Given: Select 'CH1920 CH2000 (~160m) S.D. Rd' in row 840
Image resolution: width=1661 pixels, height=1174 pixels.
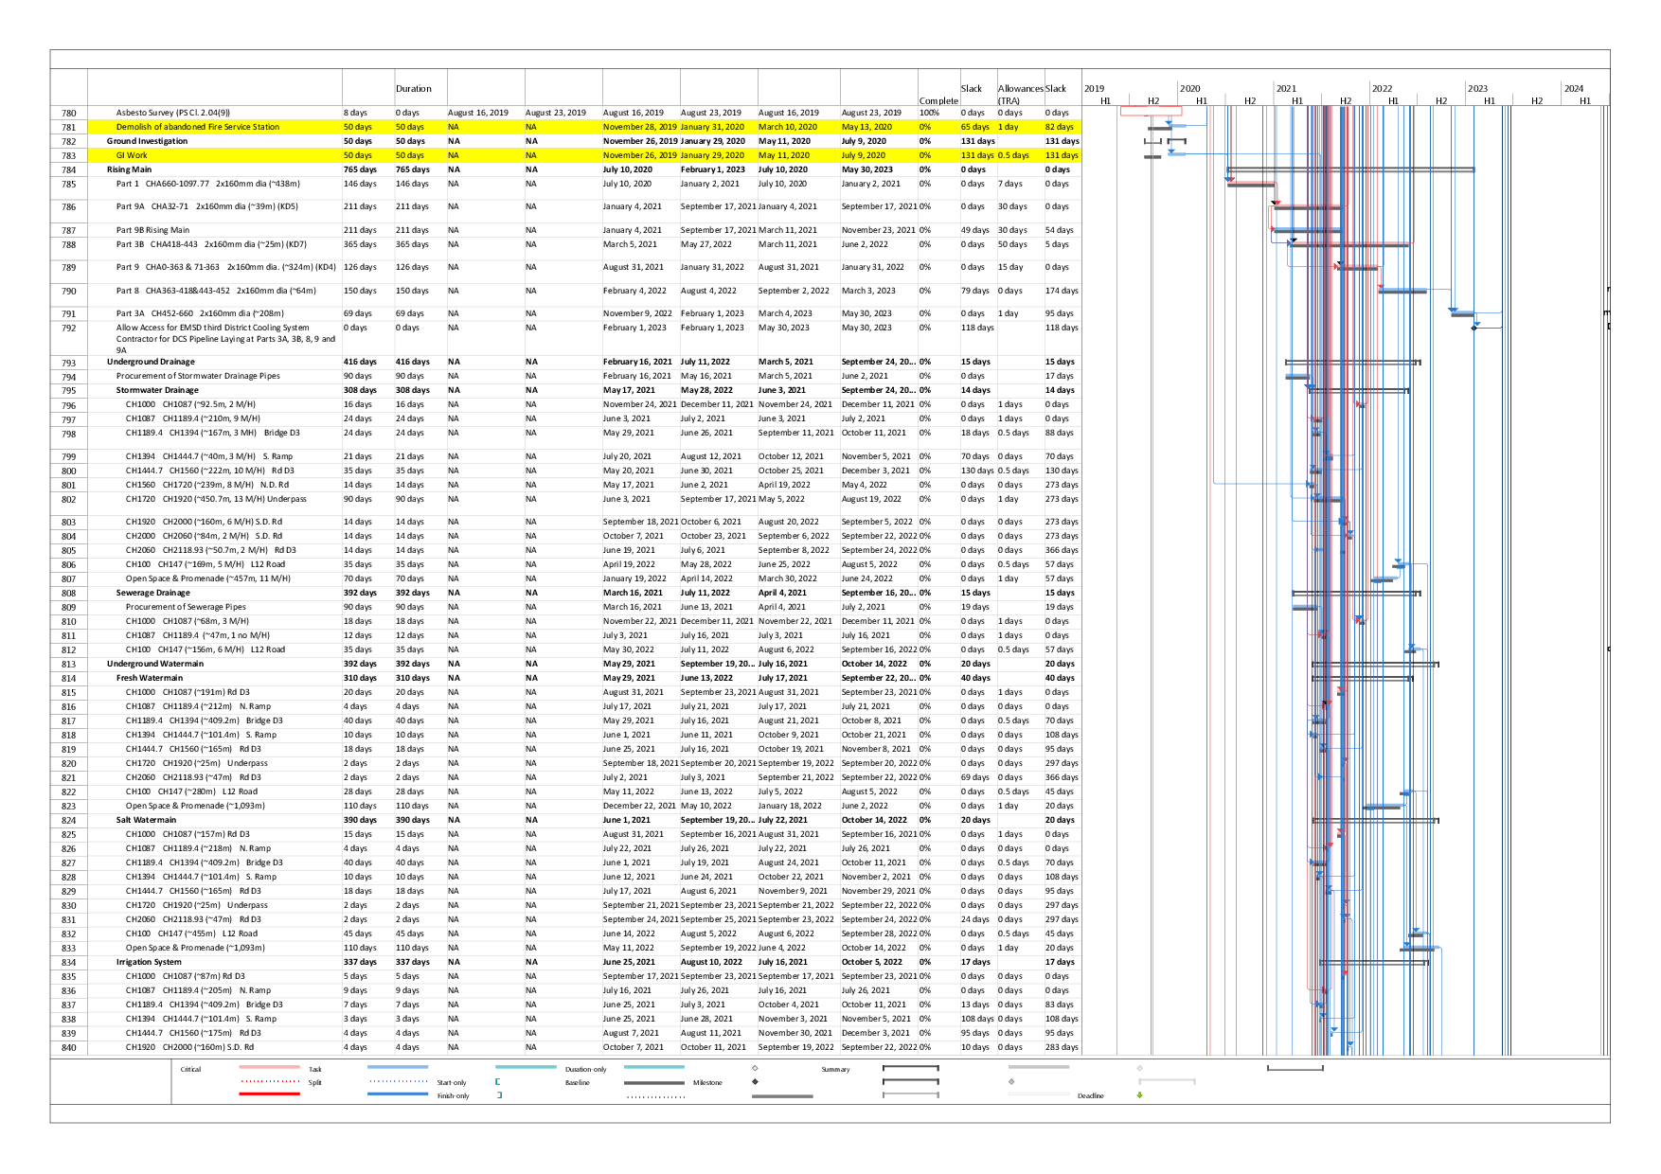Looking at the screenshot, I should pyautogui.click(x=189, y=1047).
